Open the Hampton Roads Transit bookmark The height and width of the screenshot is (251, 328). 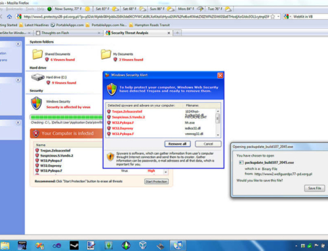coord(150,25)
